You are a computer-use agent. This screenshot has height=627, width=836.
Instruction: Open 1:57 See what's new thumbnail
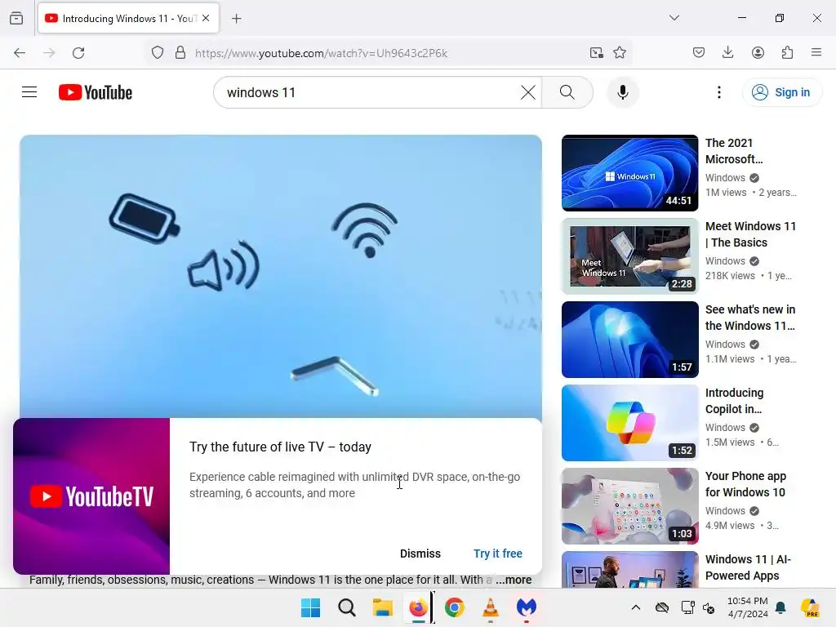pos(629,339)
